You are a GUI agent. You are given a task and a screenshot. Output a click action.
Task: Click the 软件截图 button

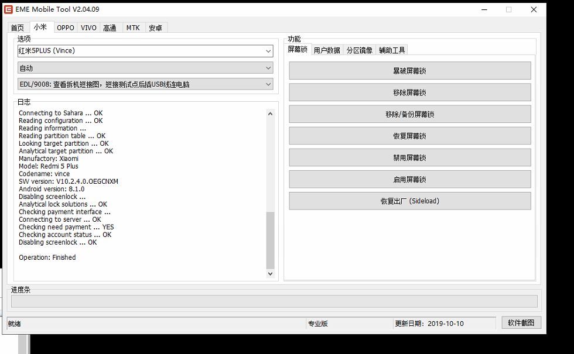point(521,322)
